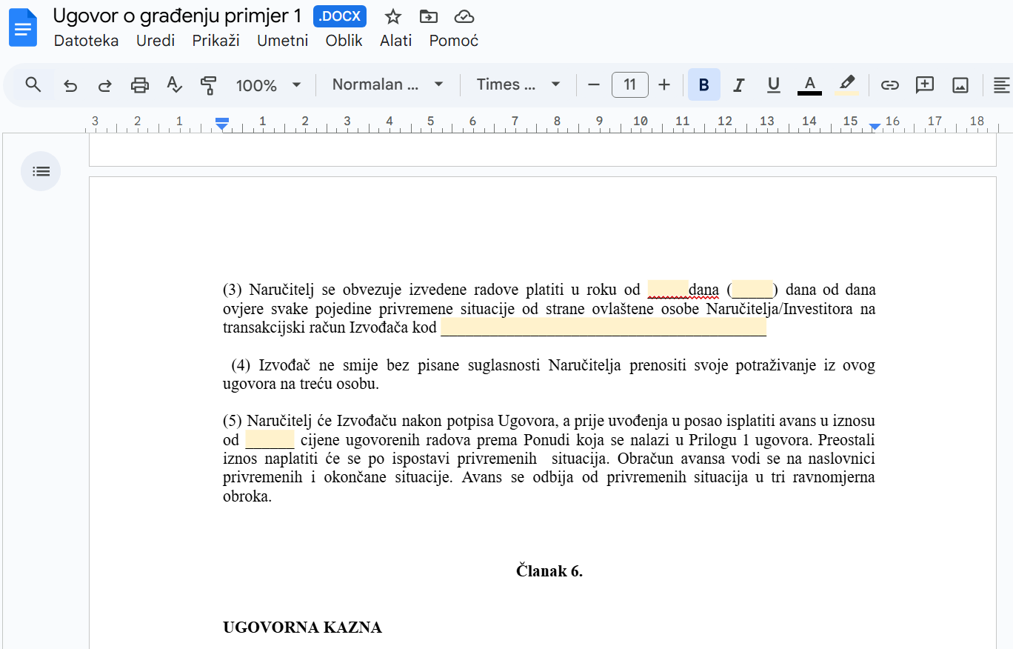
Task: Click the redo arrow icon
Action: [104, 85]
